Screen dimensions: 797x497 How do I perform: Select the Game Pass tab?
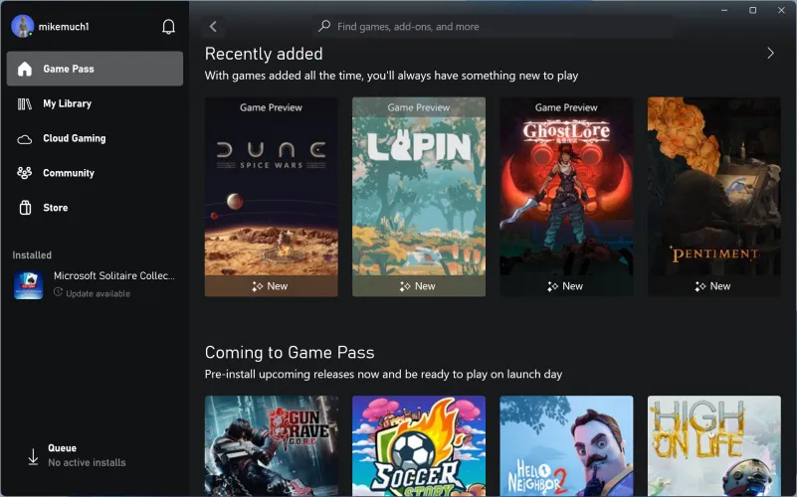pyautogui.click(x=95, y=69)
